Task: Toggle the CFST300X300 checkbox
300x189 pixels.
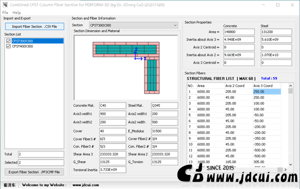Action: [x=8, y=40]
